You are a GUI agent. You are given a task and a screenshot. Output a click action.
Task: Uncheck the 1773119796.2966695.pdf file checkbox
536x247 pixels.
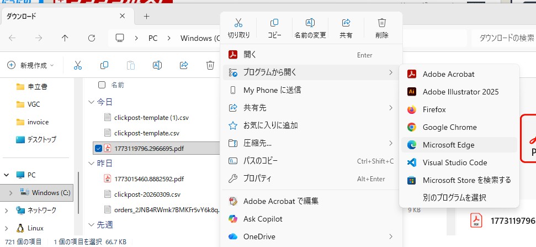pos(98,148)
